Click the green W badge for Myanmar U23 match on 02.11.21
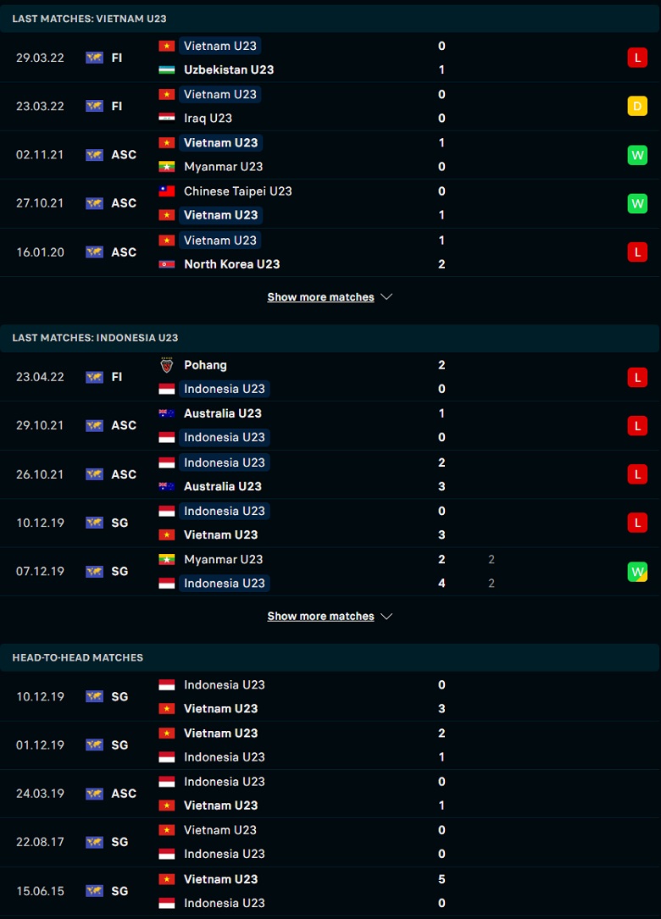The height and width of the screenshot is (919, 661). point(637,155)
